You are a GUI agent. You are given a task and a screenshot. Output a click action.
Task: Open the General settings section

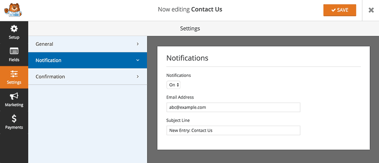(x=88, y=44)
